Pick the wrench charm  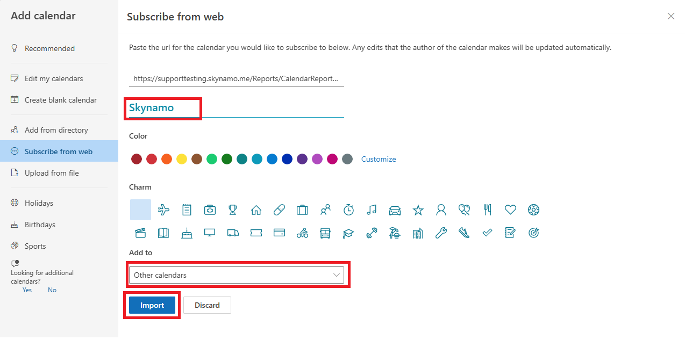coord(441,233)
